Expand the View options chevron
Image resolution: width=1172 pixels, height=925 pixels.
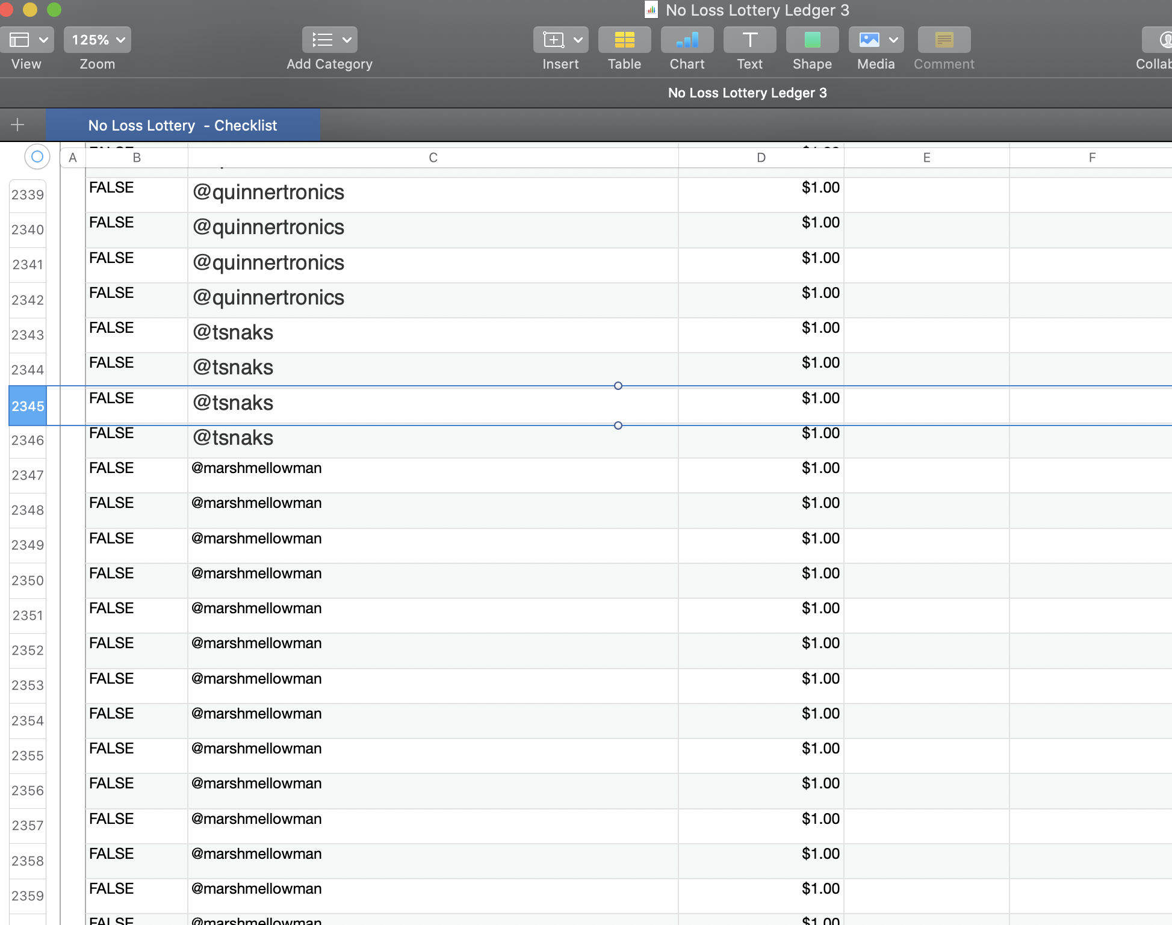click(x=43, y=40)
